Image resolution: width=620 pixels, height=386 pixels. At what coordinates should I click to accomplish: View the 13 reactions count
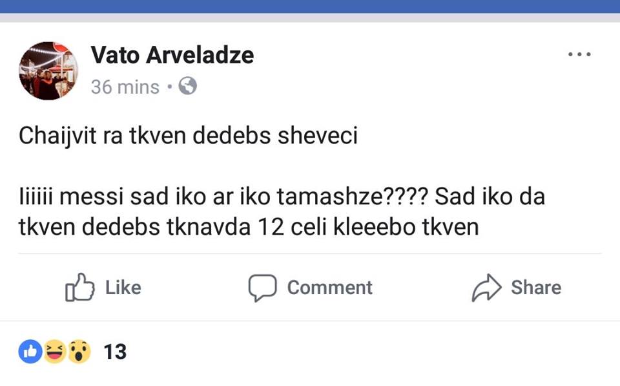tap(115, 352)
